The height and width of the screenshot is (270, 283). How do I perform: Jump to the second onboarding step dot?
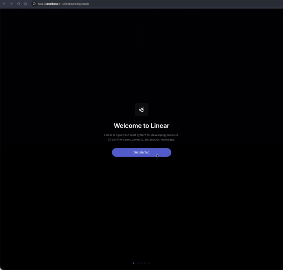136,263
